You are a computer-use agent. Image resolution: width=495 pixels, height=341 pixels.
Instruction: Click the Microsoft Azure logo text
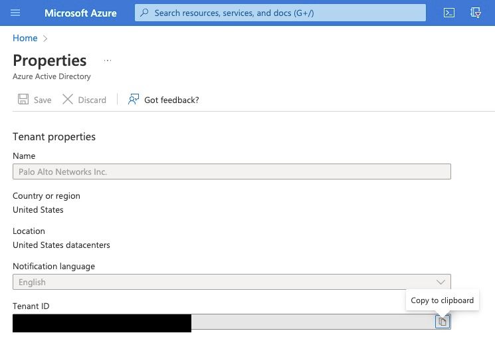pos(80,13)
